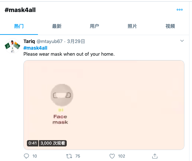The width and height of the screenshot is (192, 161).
Task: Click the @mtayub67 handle
Action: click(50, 41)
